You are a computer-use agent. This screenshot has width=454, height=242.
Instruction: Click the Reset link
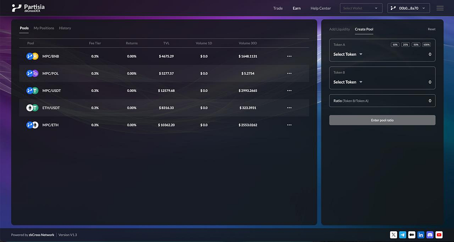(x=431, y=29)
